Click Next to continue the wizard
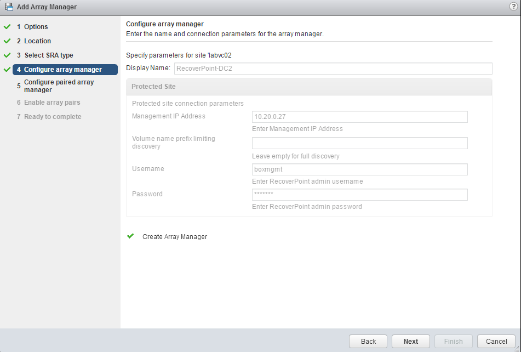Viewport: 521px width, 352px height. click(x=410, y=342)
